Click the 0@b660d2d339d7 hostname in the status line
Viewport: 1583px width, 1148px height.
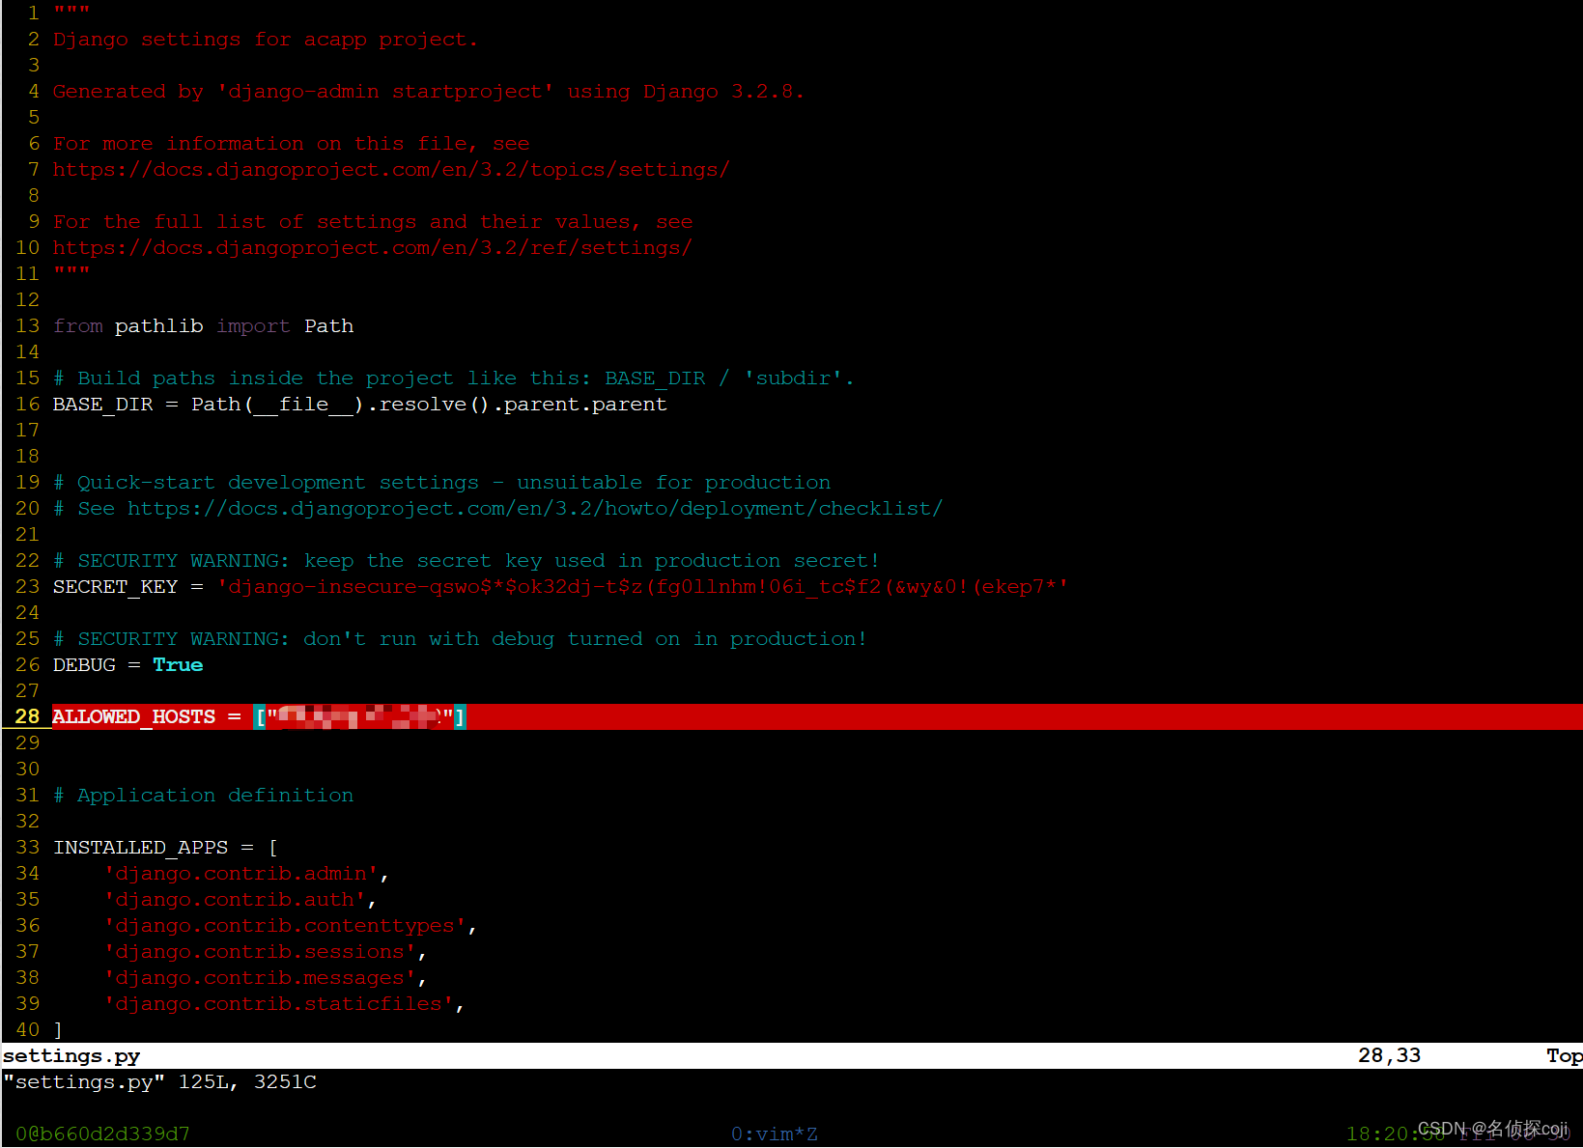[x=101, y=1134]
